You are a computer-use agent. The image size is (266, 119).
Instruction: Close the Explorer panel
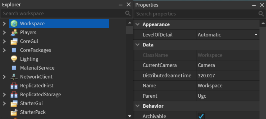click(129, 5)
